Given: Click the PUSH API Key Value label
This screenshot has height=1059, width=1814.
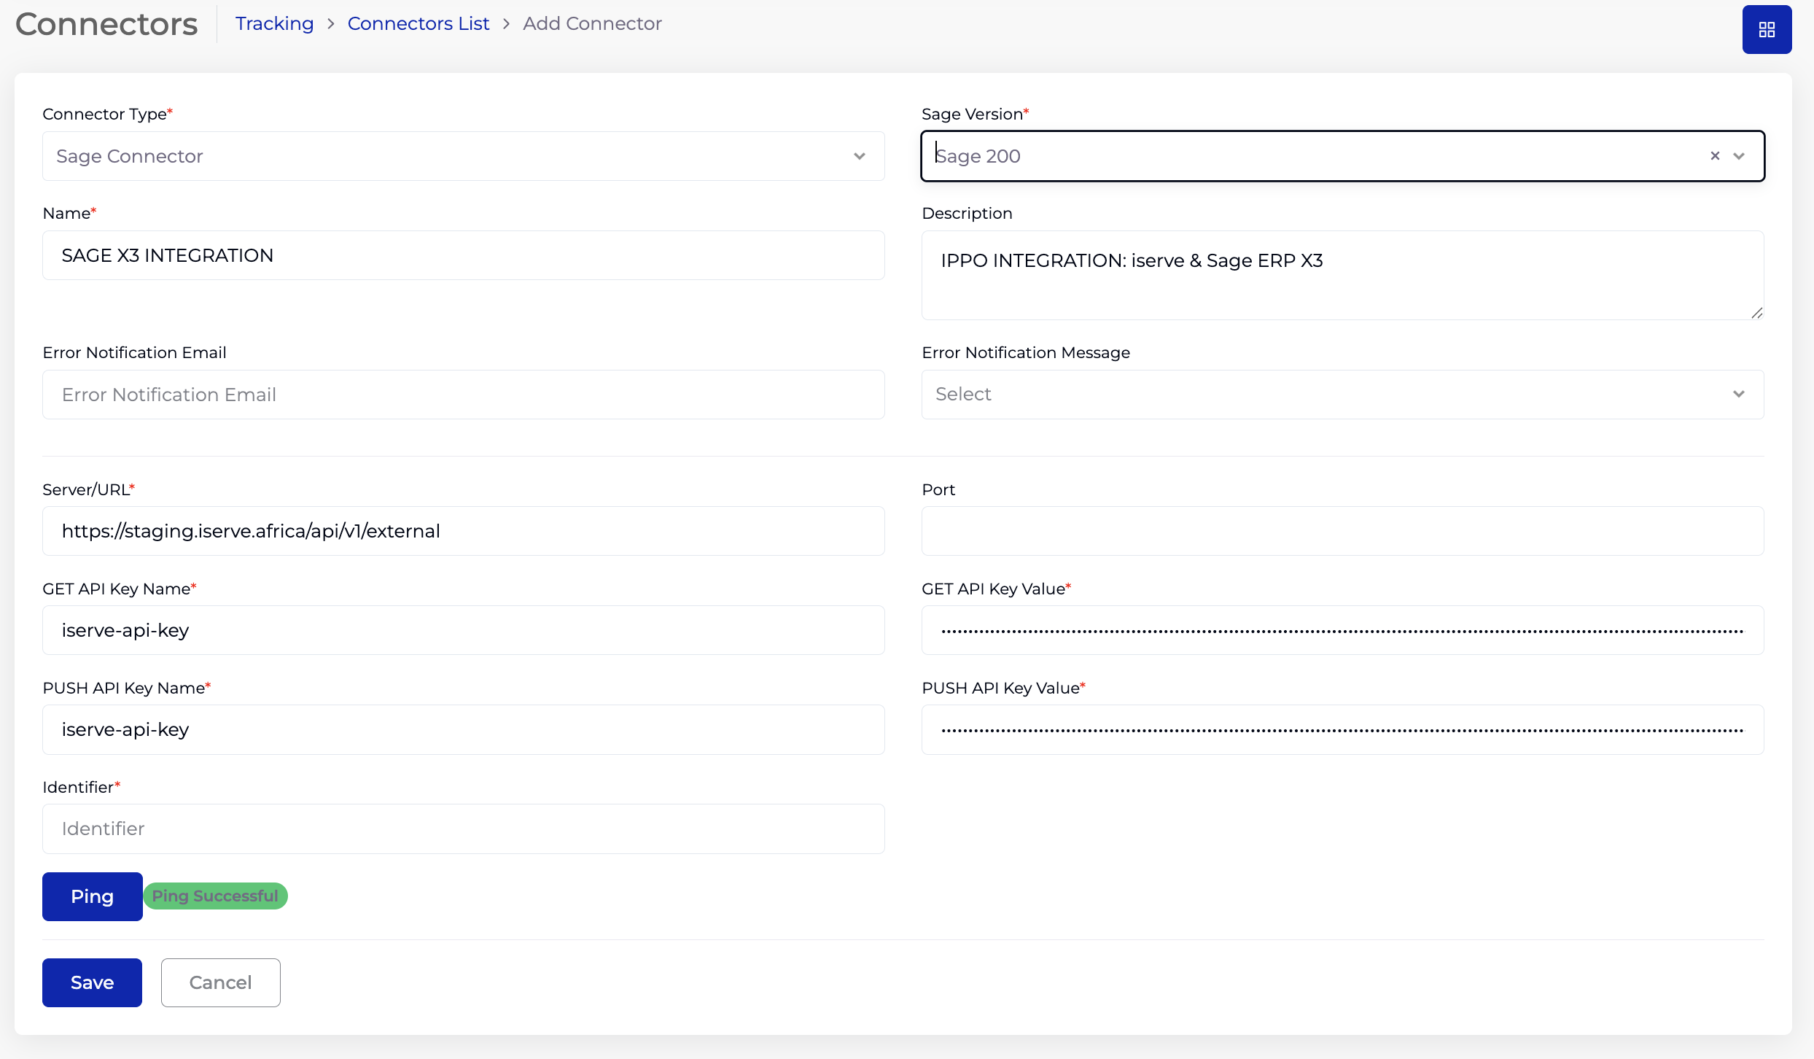Looking at the screenshot, I should point(1003,688).
